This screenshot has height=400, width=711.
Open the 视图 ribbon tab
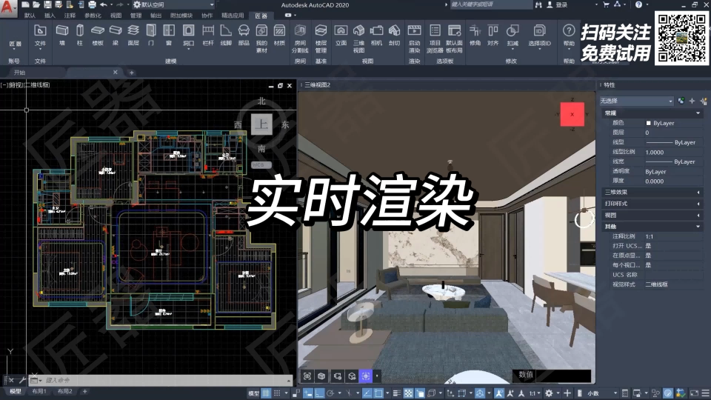116,16
